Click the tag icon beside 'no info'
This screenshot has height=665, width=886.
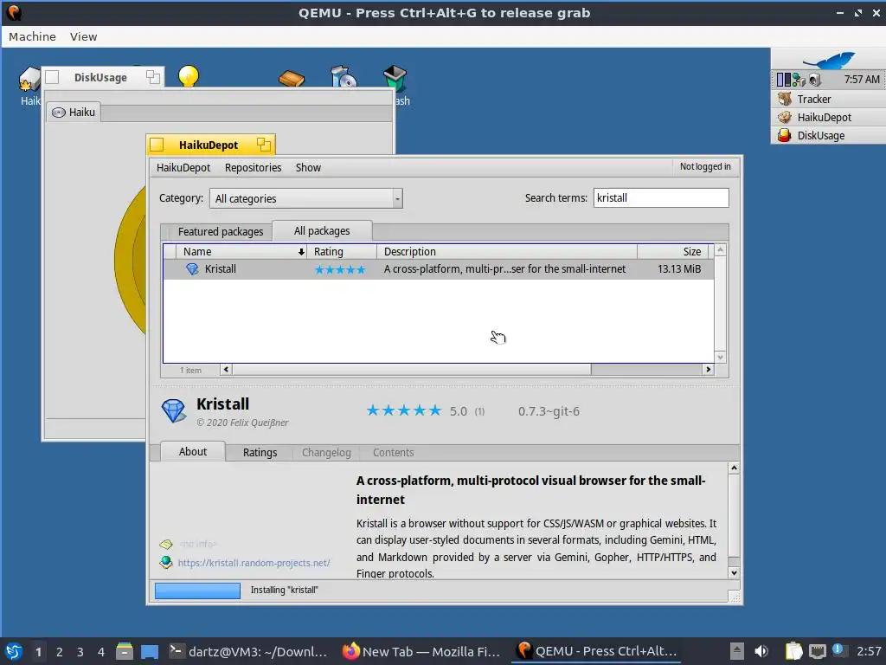point(165,544)
